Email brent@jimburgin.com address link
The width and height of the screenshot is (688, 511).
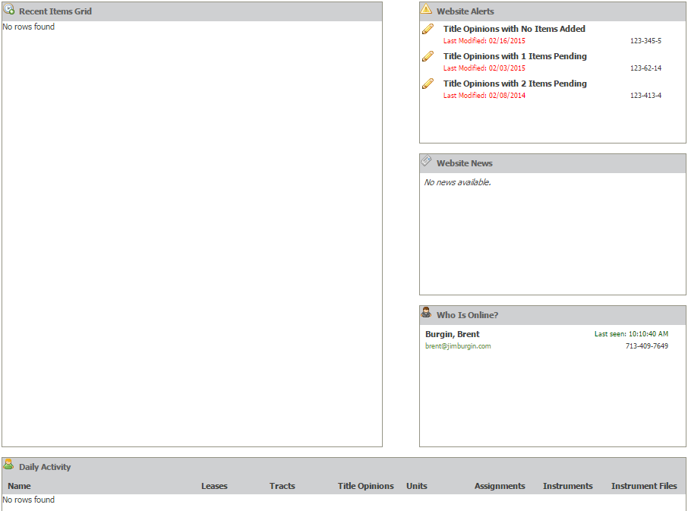458,346
